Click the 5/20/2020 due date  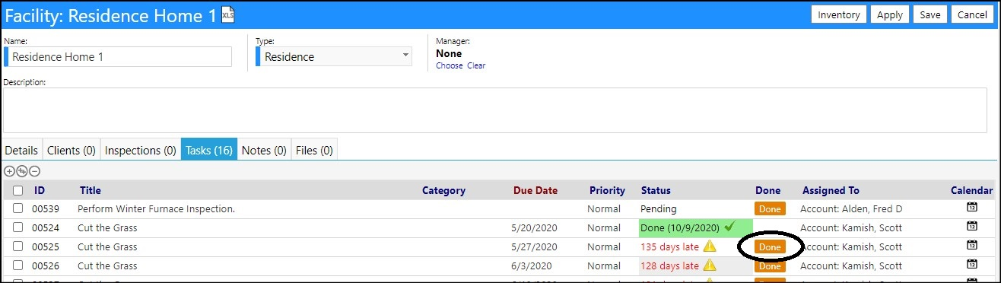point(535,227)
